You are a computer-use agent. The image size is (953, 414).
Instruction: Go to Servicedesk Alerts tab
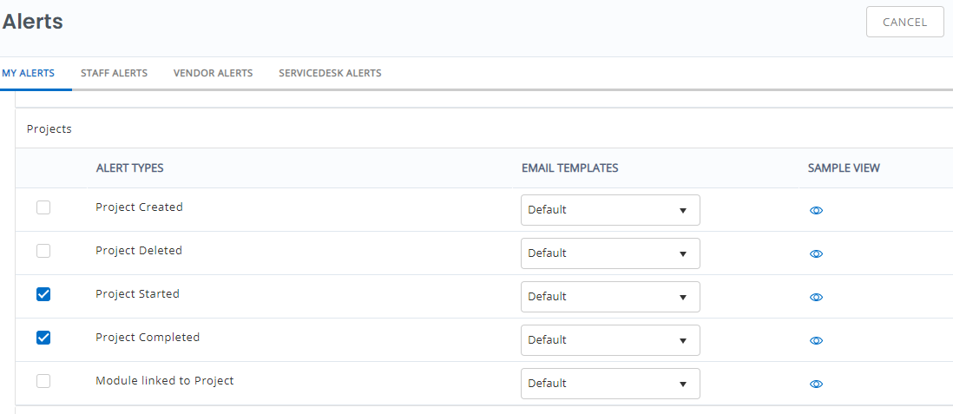pos(330,74)
